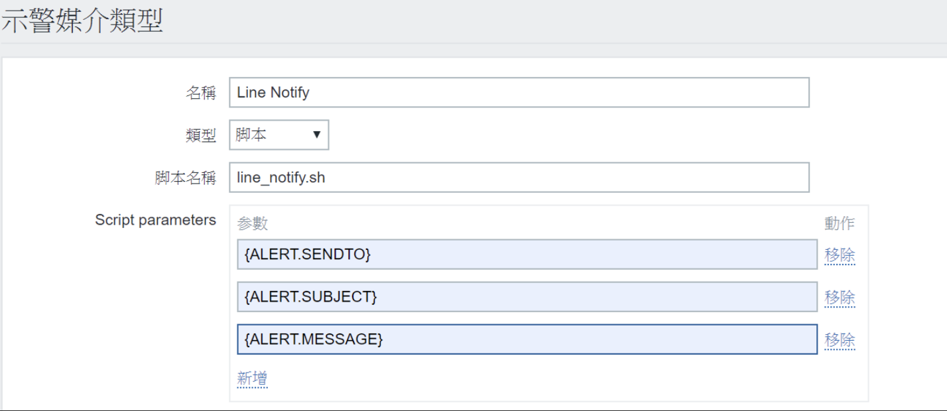Open the 類型 dropdown showing 脚本

279,135
